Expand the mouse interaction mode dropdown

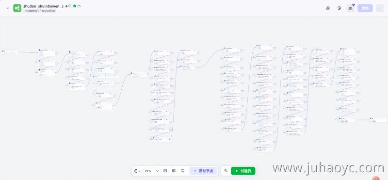click(138, 171)
